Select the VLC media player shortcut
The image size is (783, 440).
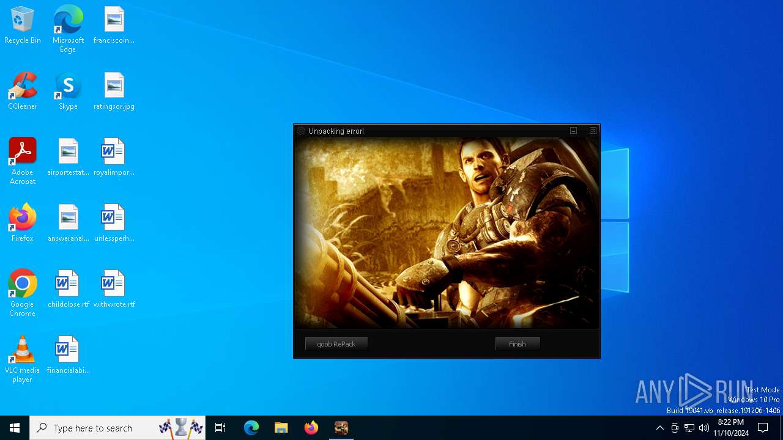[23, 359]
